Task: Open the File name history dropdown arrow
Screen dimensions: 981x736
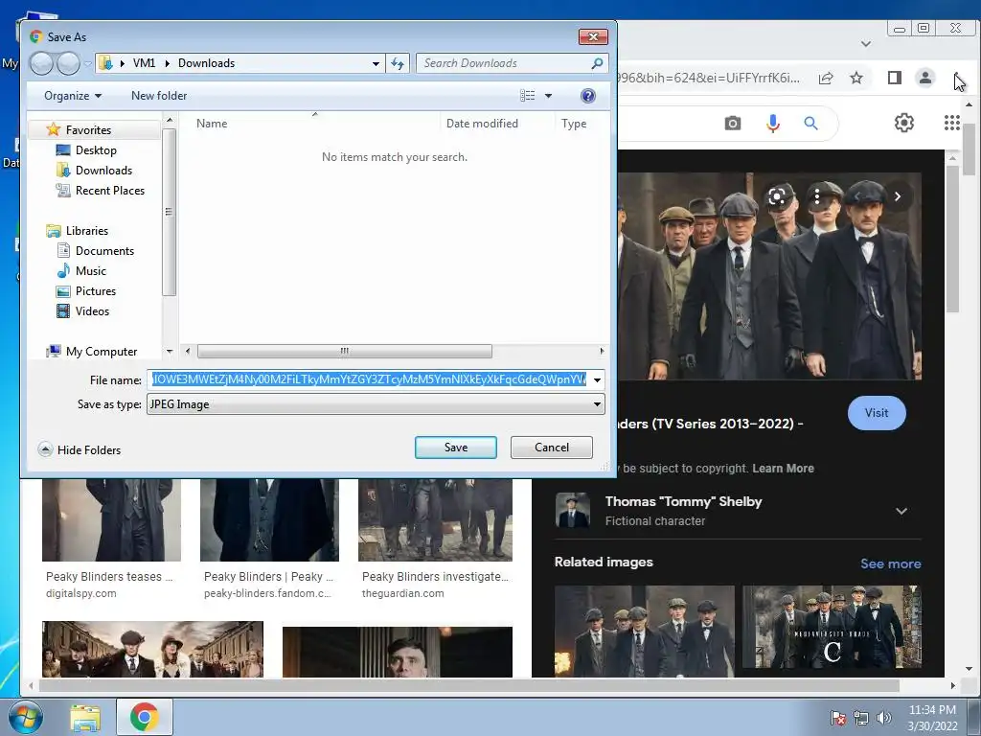Action: pyautogui.click(x=598, y=379)
